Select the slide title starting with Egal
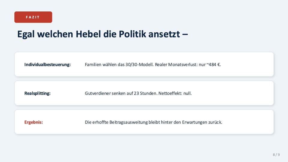Image resolution: width=288 pixels, height=162 pixels. click(x=103, y=34)
